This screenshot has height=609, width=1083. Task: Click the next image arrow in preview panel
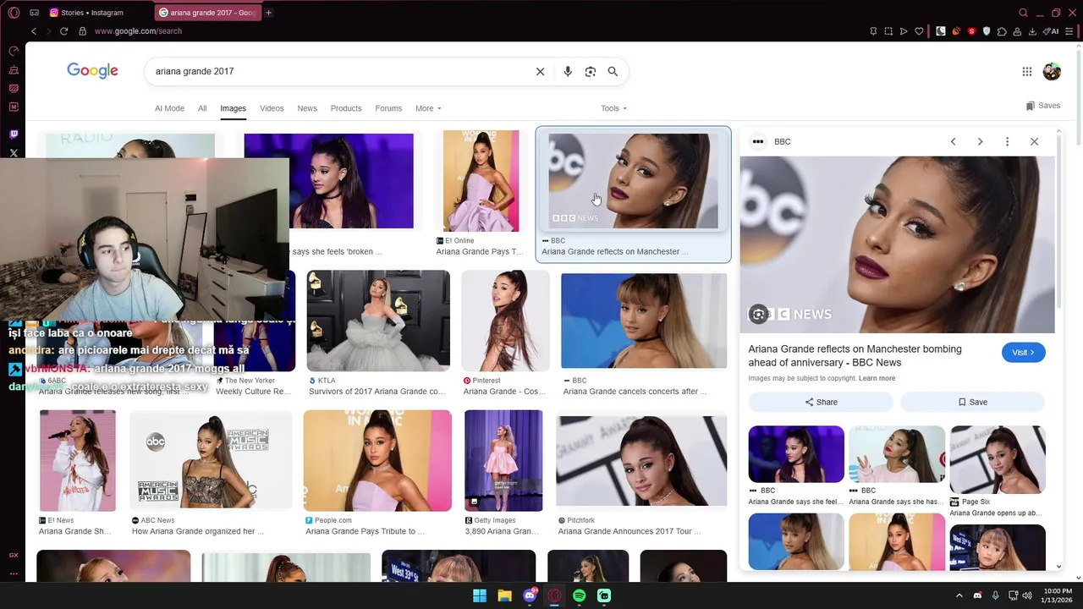click(x=980, y=141)
